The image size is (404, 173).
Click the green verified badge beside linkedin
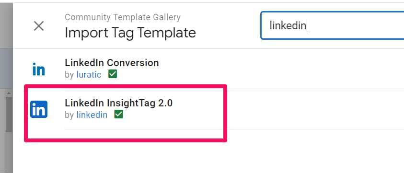point(118,114)
